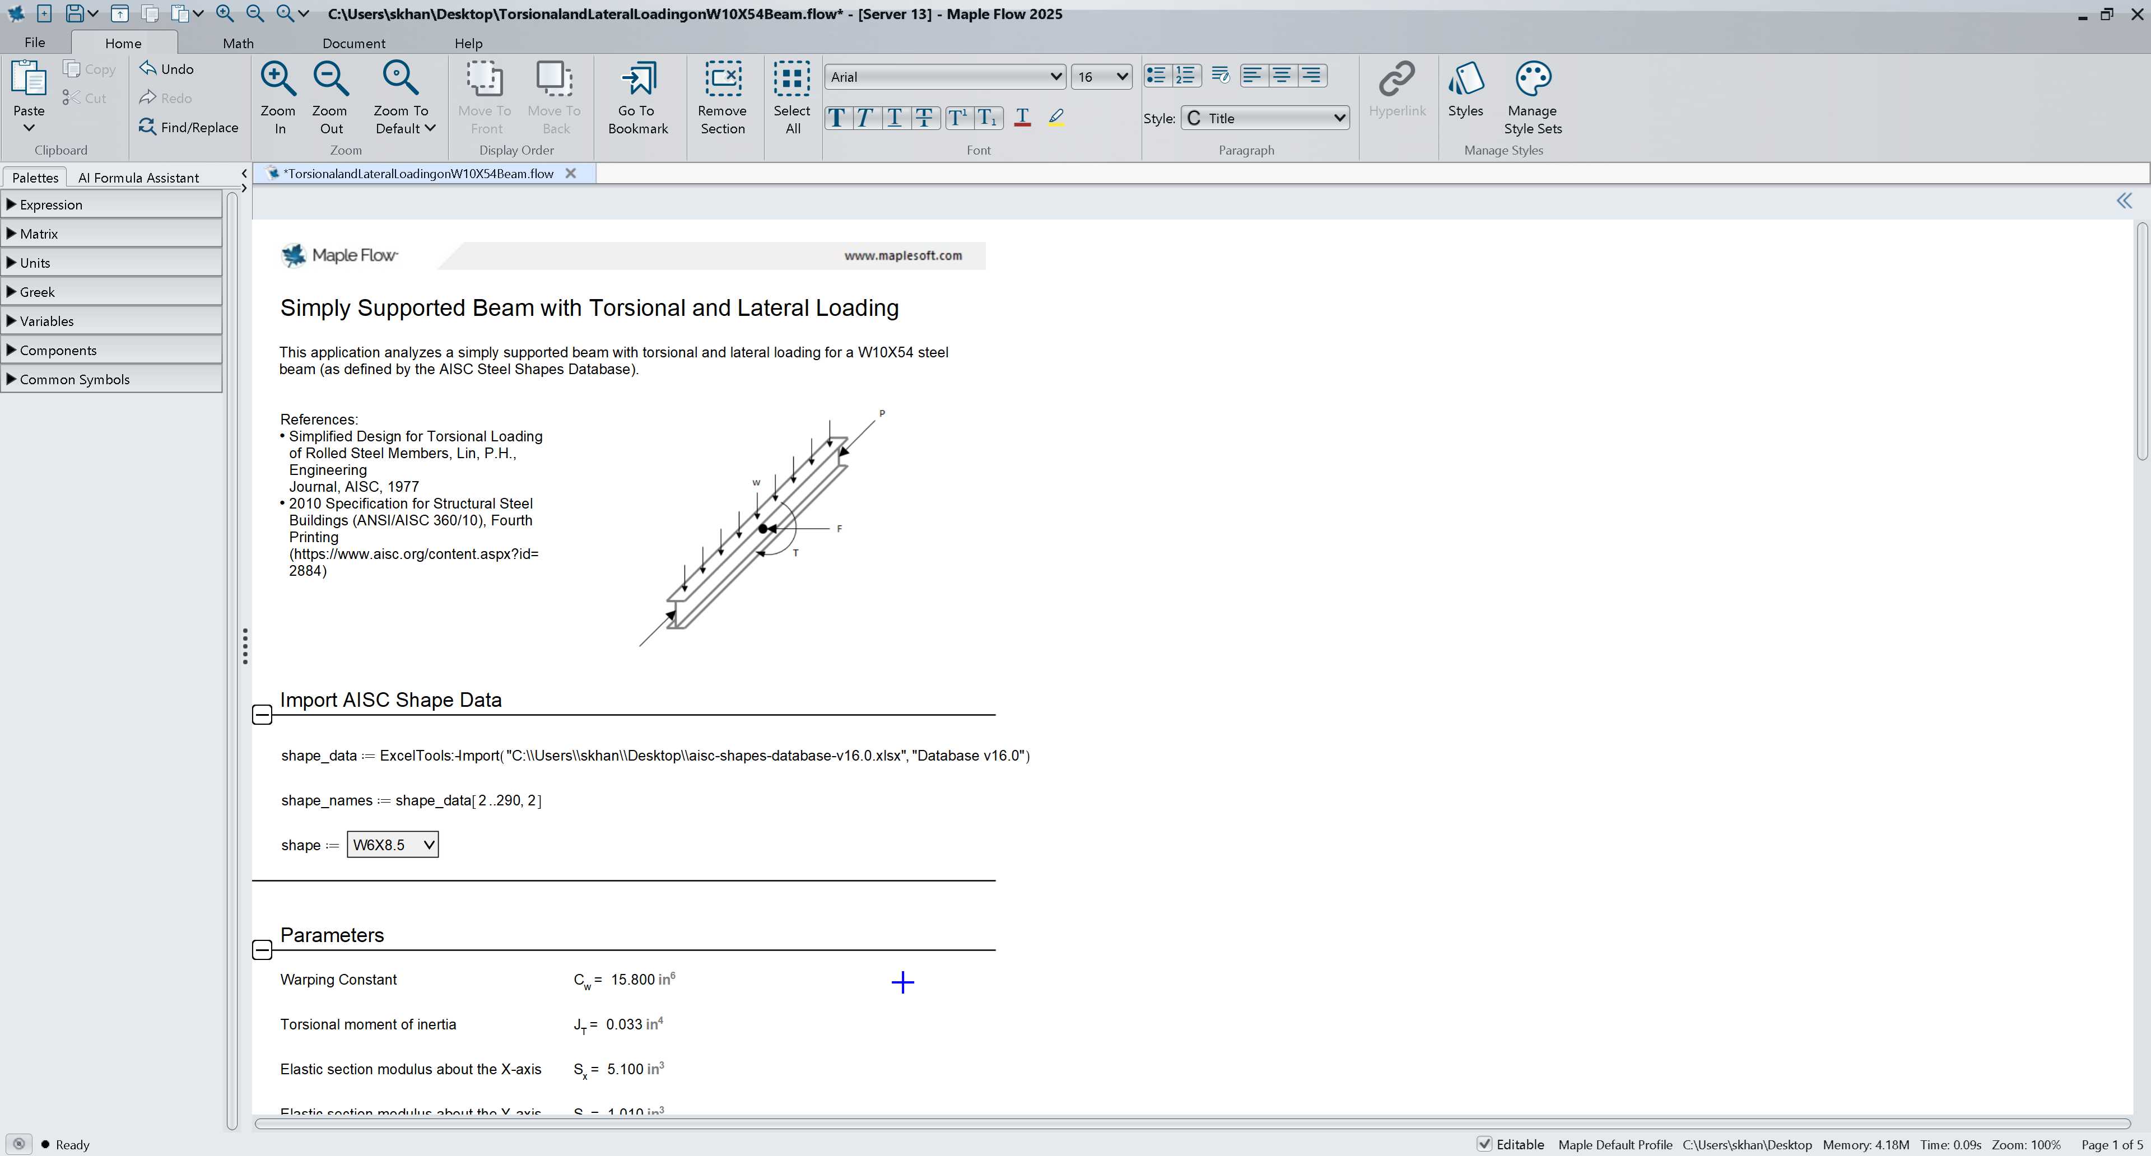The width and height of the screenshot is (2151, 1156).
Task: Switch to the AI Formula Assistant tab
Action: [138, 177]
